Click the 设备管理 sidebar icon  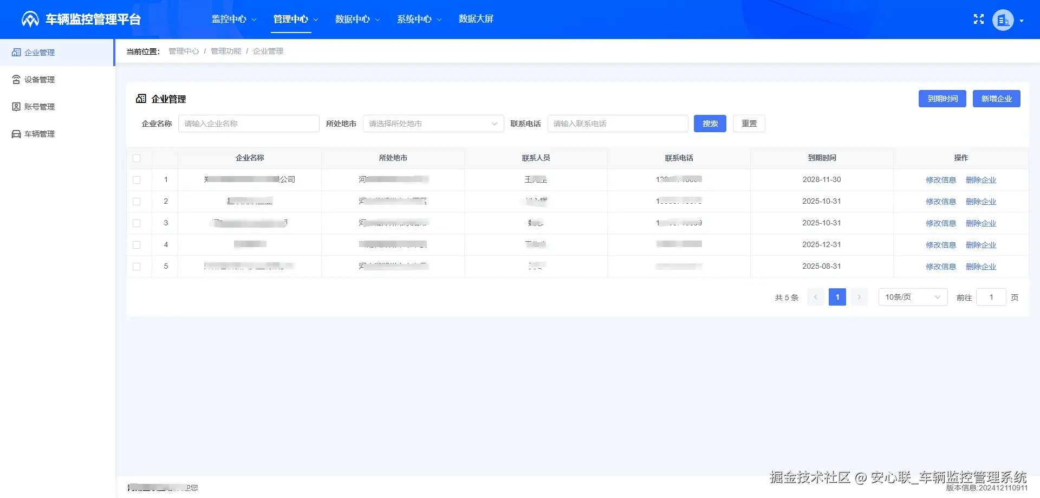coord(16,80)
